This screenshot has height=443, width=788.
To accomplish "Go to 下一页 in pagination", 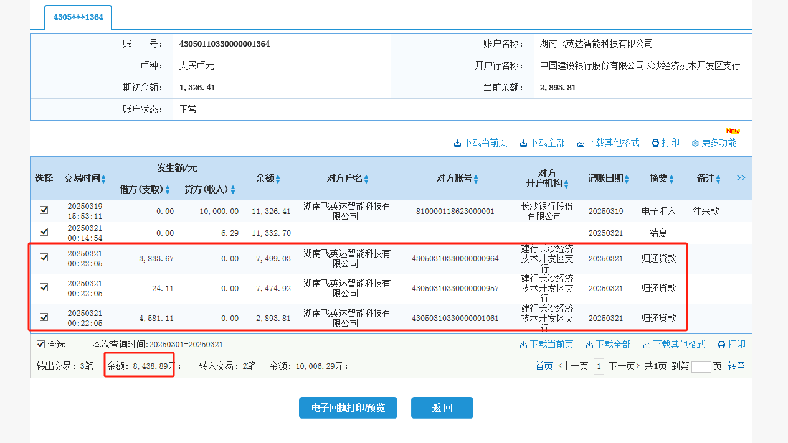I will [624, 366].
